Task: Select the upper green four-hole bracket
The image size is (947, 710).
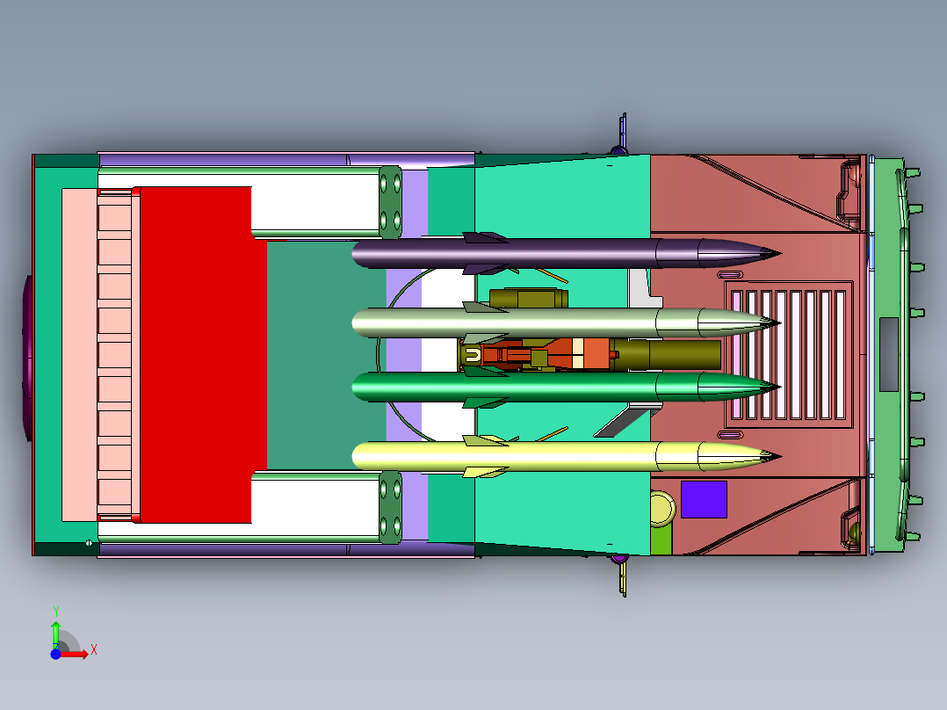Action: coord(391,202)
